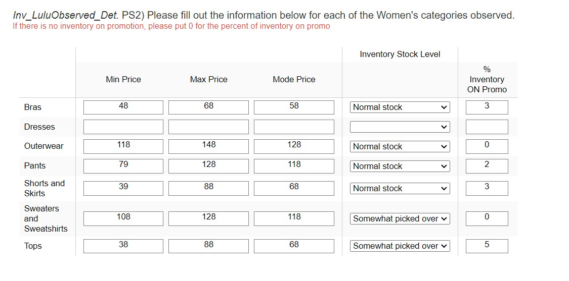Select the Dresses Min Price input
The width and height of the screenshot is (569, 281).
pos(123,127)
